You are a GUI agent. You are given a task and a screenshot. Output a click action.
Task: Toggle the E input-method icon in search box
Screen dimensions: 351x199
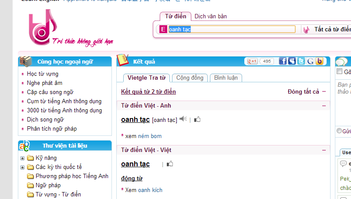click(163, 29)
